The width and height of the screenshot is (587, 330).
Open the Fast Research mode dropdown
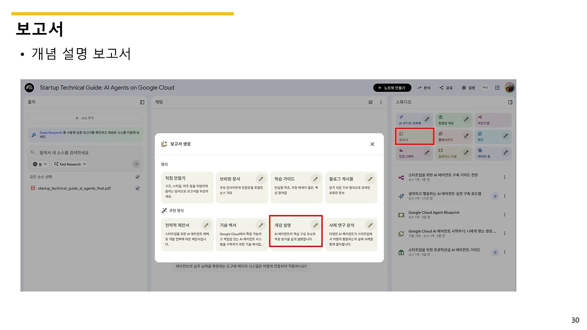point(70,164)
